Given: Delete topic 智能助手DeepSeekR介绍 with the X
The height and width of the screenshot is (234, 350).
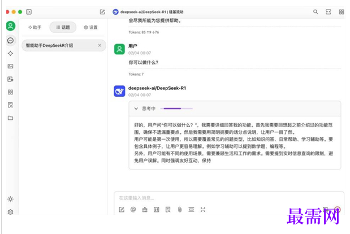Looking at the screenshot, I should pyautogui.click(x=100, y=45).
